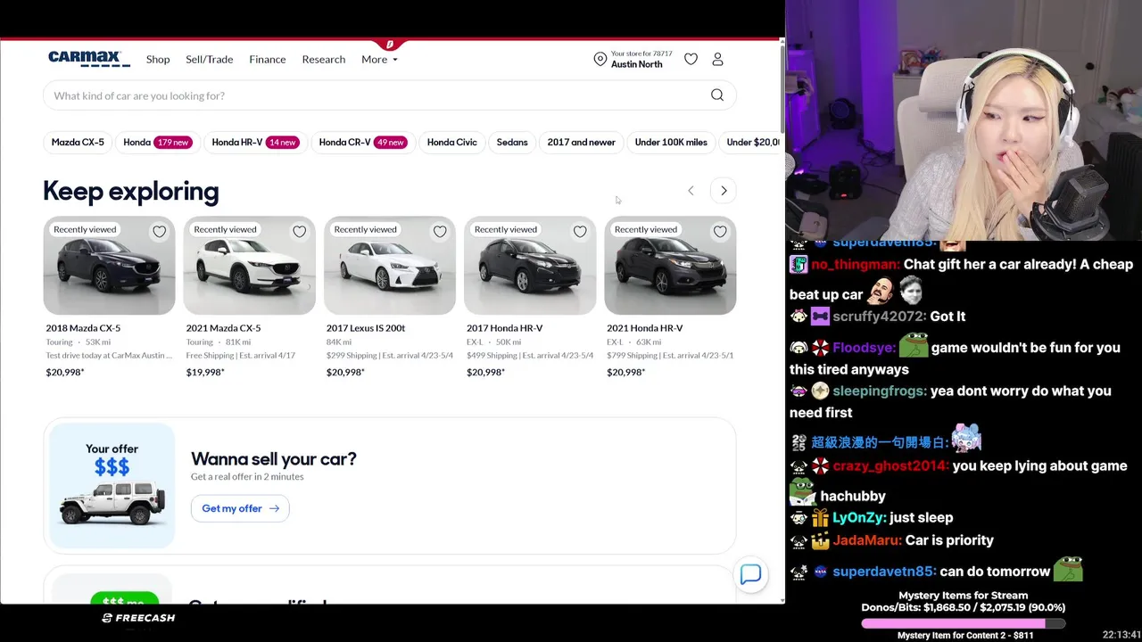The height and width of the screenshot is (642, 1142).
Task: Click the search magnifier icon
Action: [x=717, y=95]
